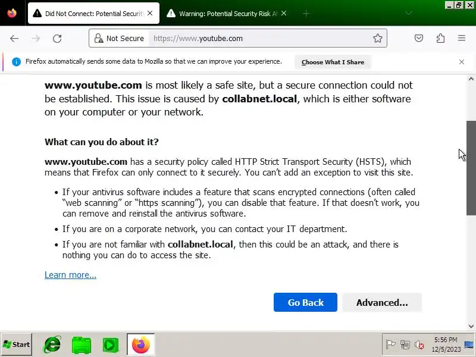Click the Not Secure lock icon
Image resolution: width=476 pixels, height=357 pixels.
[98, 38]
